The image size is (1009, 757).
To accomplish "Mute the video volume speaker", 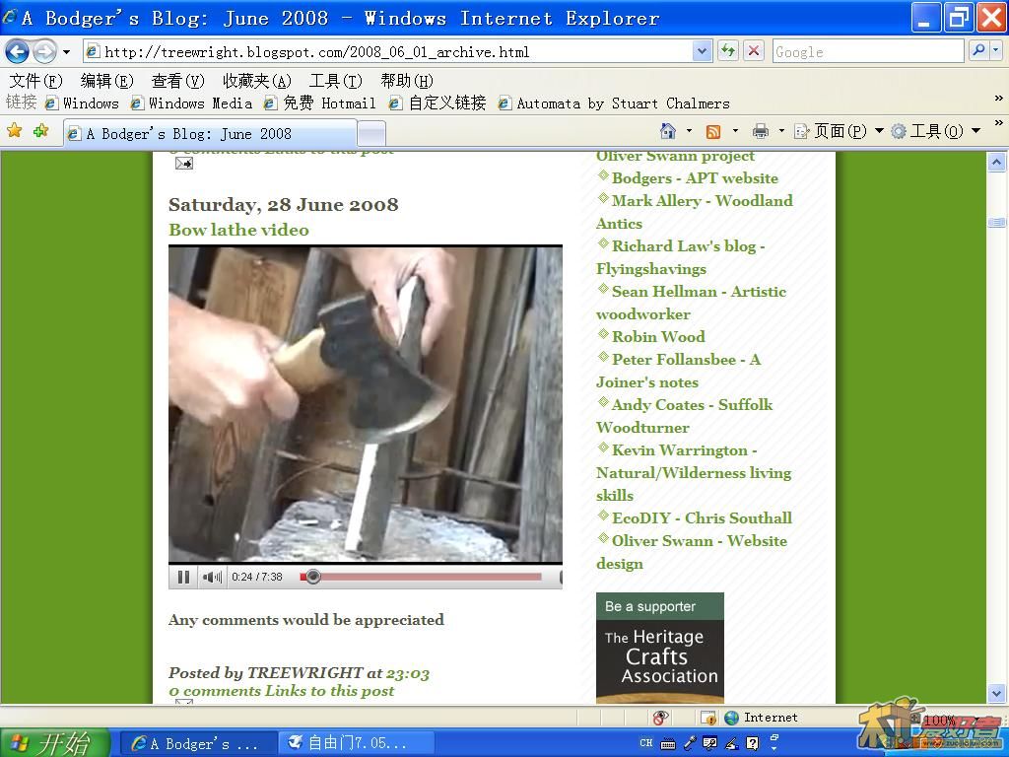I will click(211, 577).
